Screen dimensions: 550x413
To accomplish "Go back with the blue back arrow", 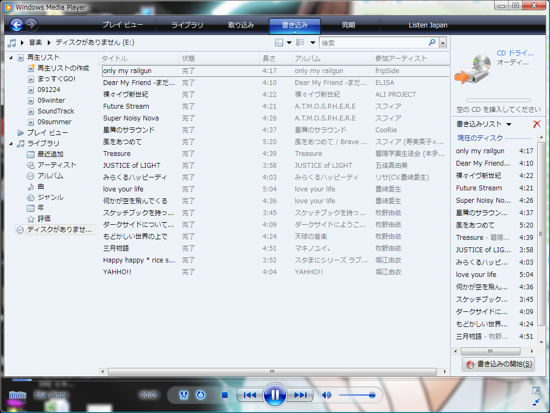I will pyautogui.click(x=17, y=25).
